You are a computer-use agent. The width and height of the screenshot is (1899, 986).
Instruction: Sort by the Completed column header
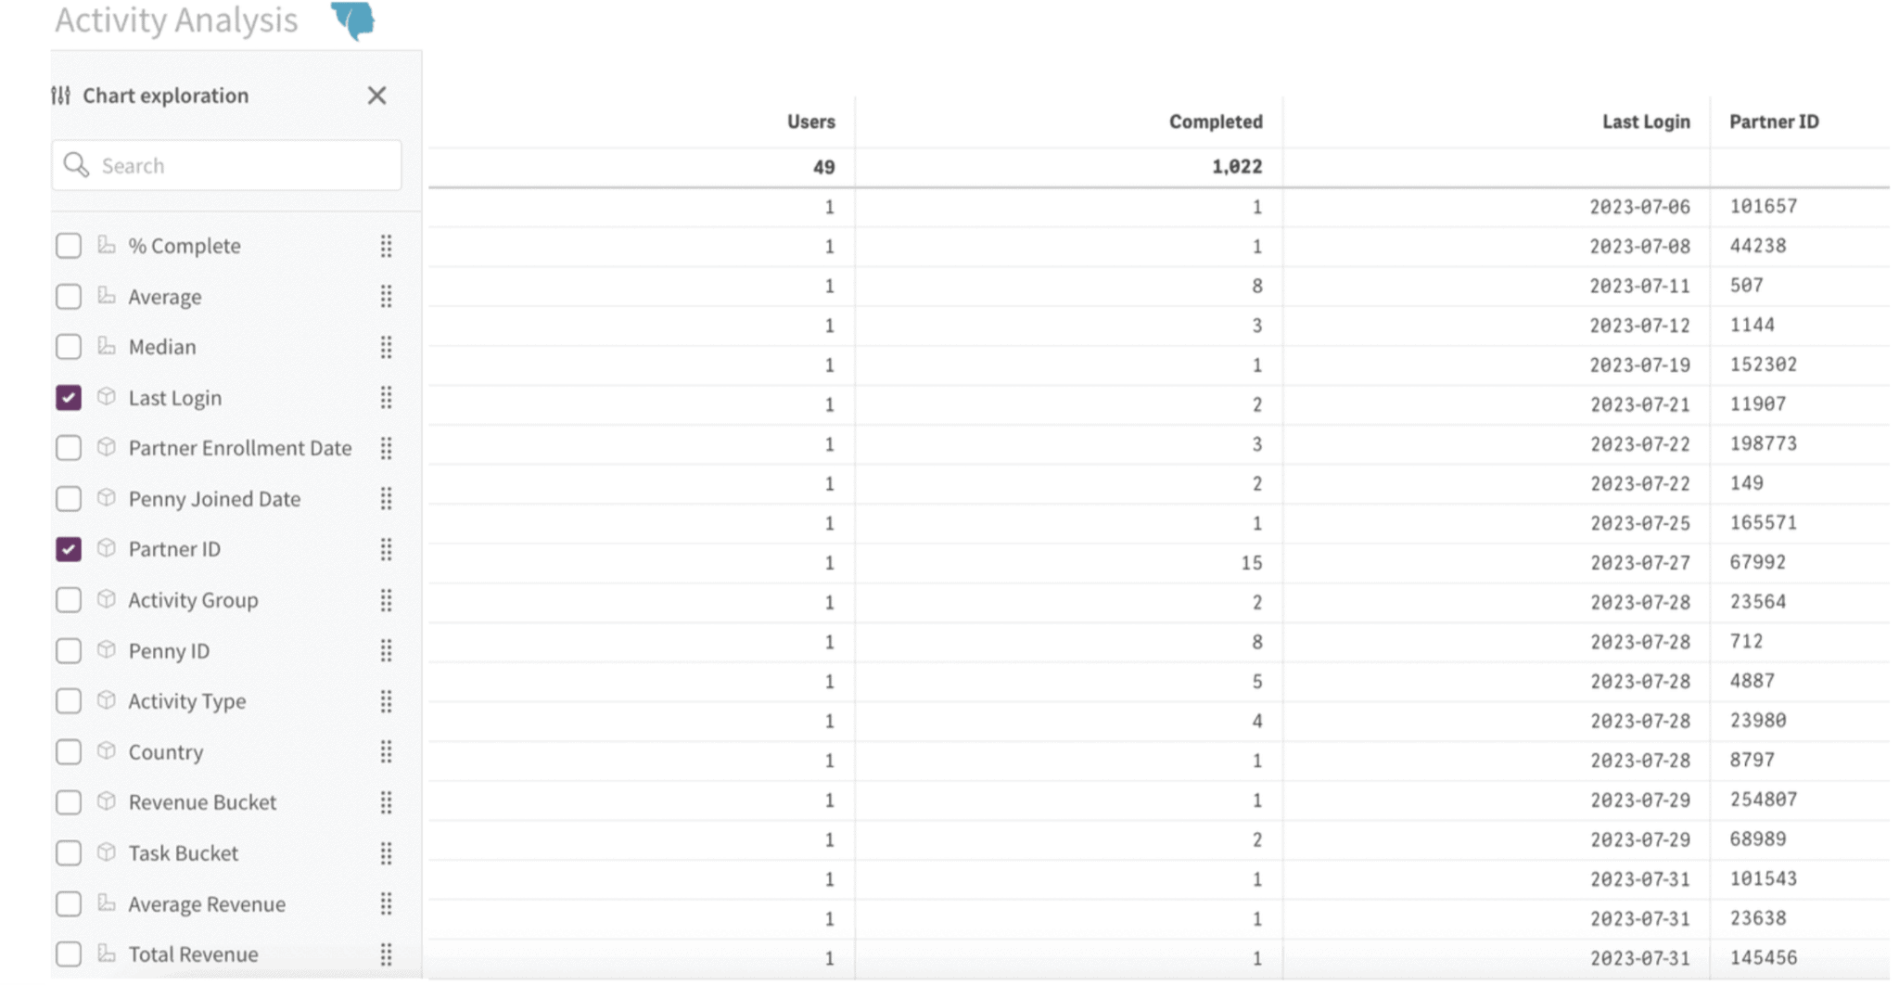(x=1216, y=122)
